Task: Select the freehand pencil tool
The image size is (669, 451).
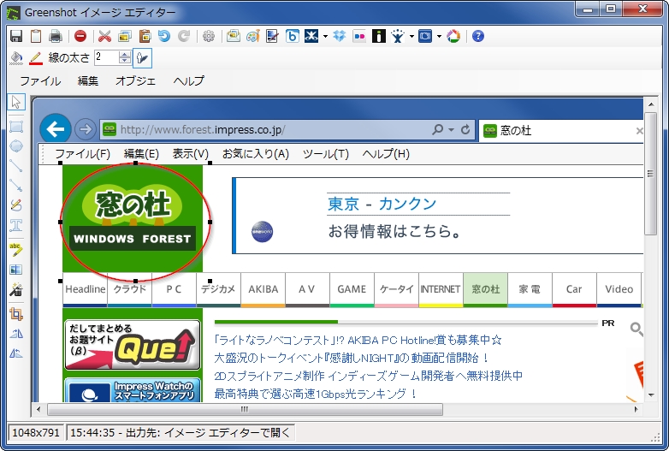Action: pyautogui.click(x=16, y=205)
